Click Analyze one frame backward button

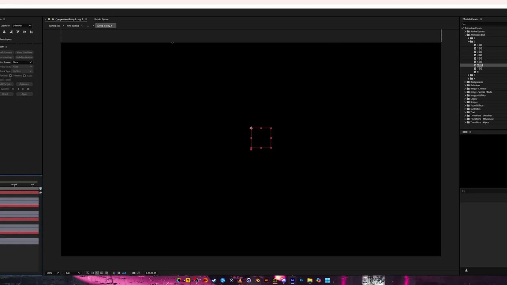point(13,89)
